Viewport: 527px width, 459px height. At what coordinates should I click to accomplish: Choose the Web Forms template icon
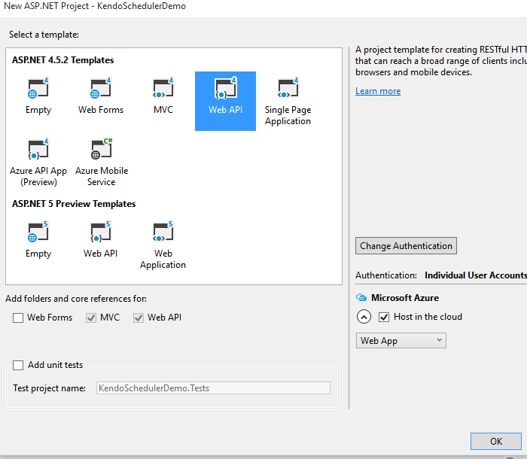pos(100,88)
